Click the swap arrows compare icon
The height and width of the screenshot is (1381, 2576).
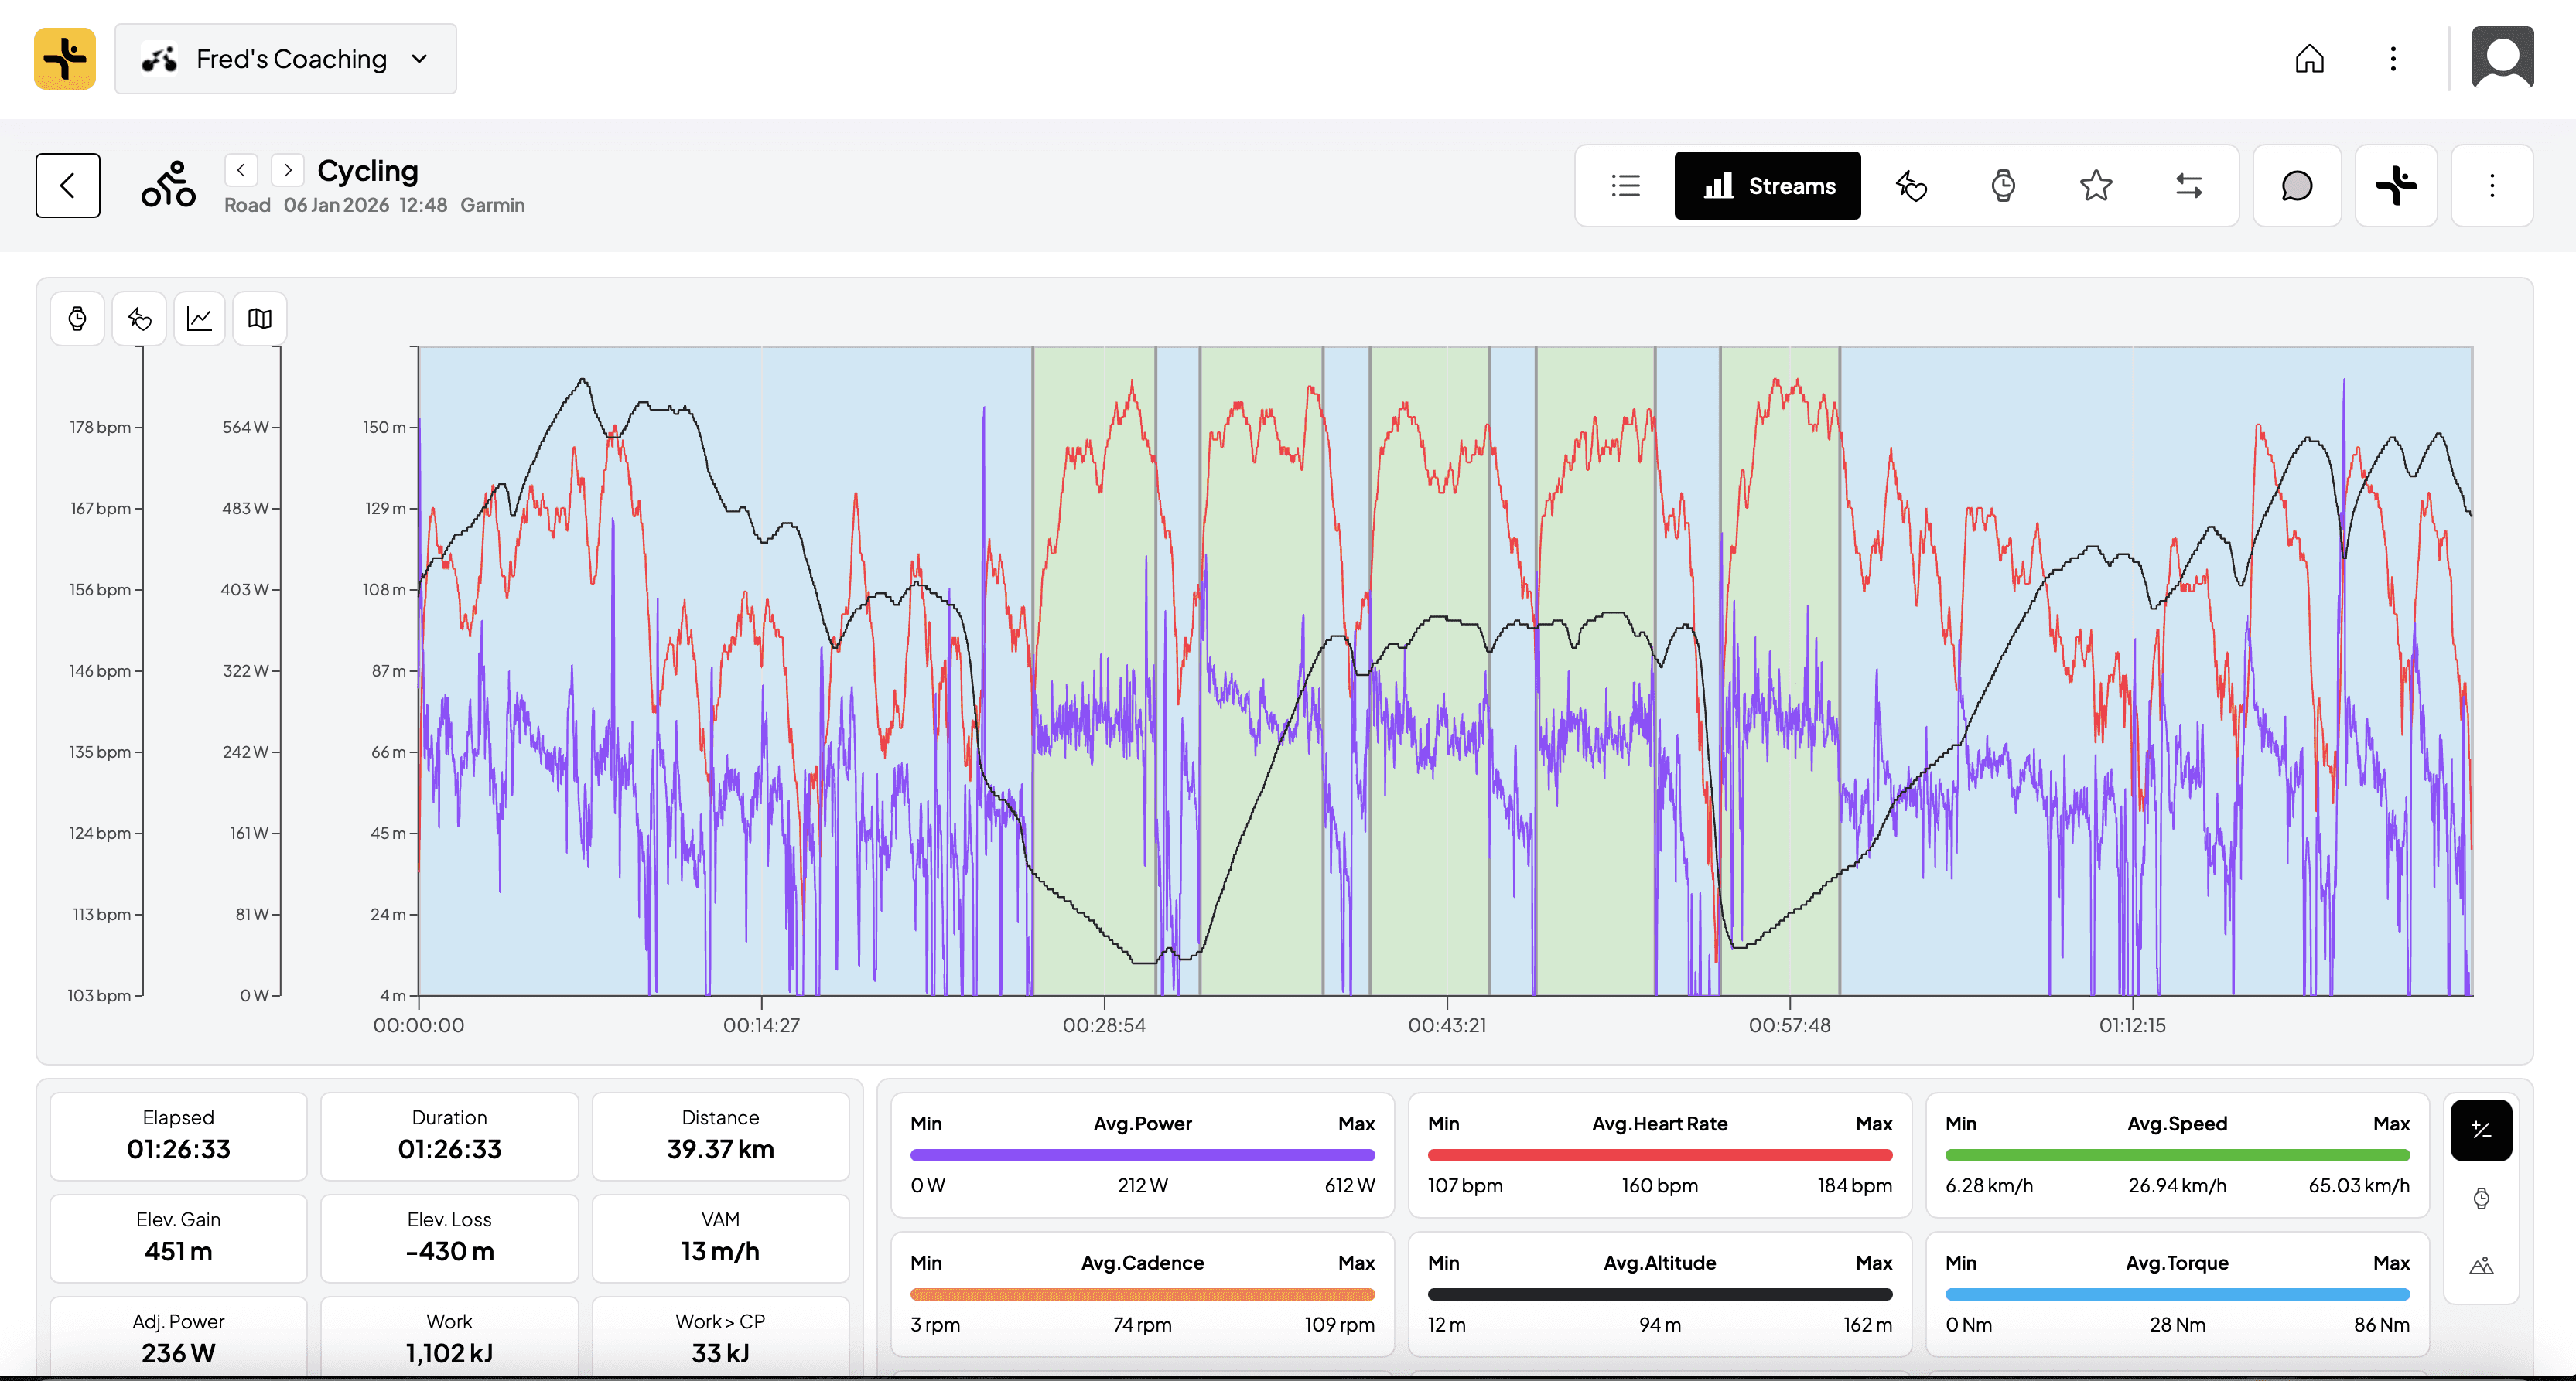click(x=2188, y=186)
